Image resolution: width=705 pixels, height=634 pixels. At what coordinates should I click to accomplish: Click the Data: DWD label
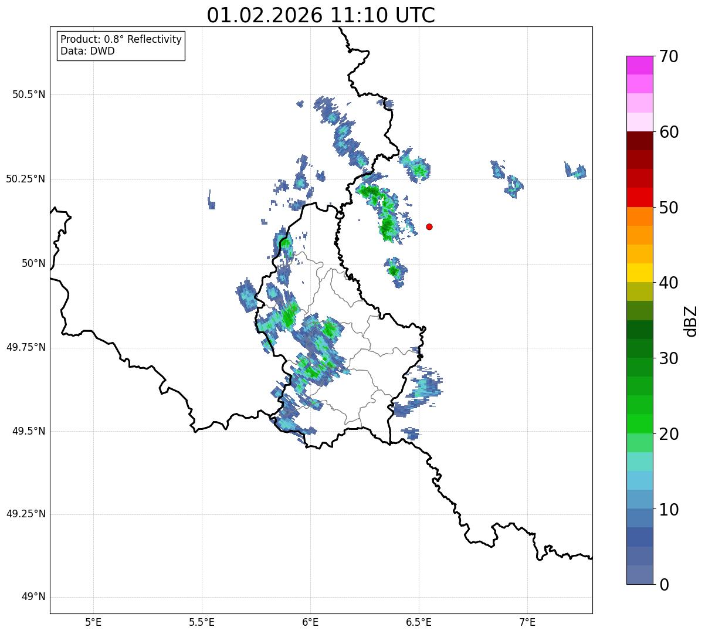coord(87,51)
